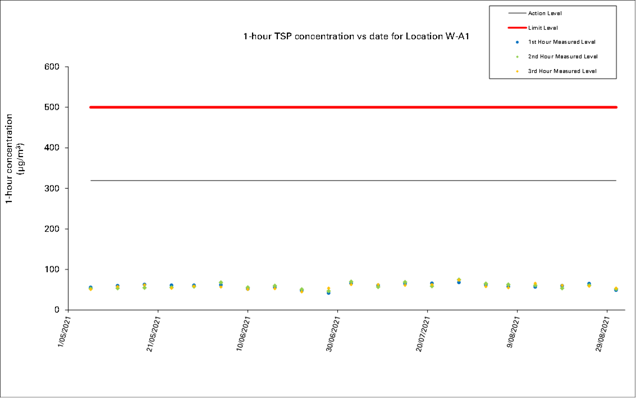This screenshot has height=398, width=636.
Task: Click the green 2nd Hour legend marker
Action: click(516, 57)
